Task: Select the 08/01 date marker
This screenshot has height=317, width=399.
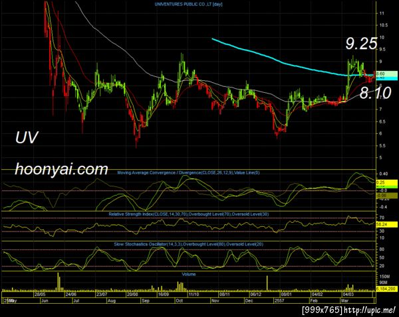Action: coord(286,294)
